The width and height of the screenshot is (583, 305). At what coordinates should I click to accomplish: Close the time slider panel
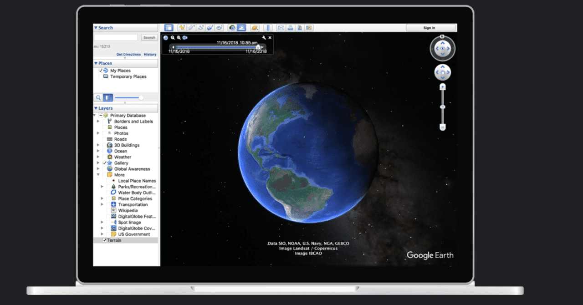(x=270, y=38)
